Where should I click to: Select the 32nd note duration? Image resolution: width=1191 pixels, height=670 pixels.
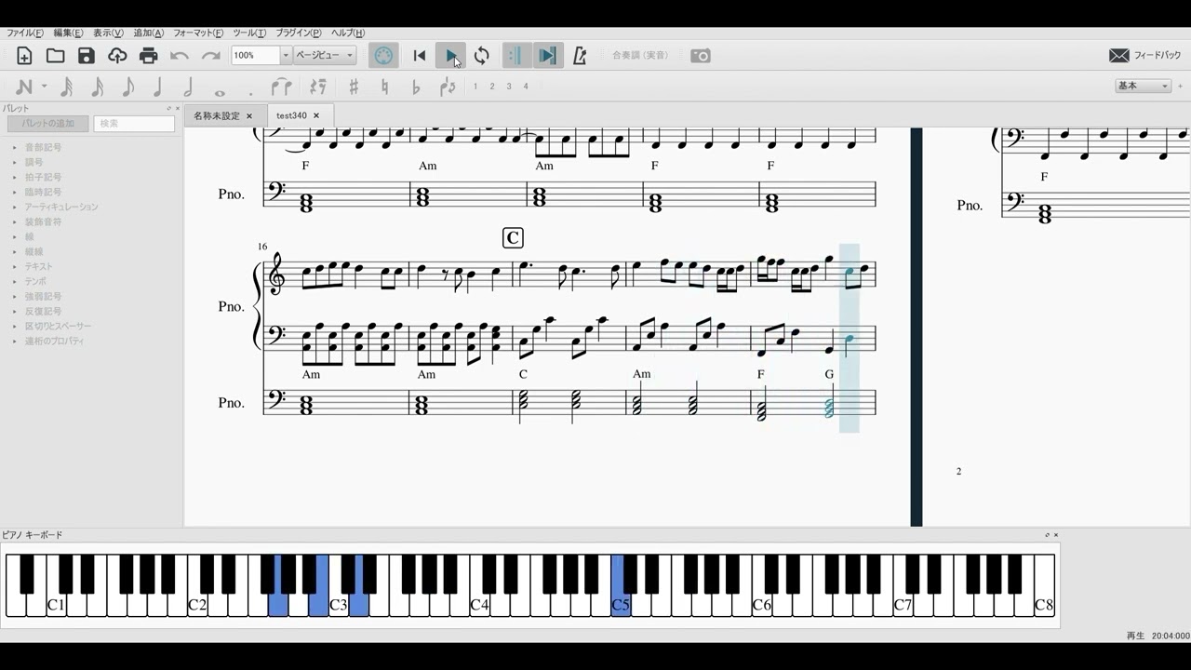point(66,87)
